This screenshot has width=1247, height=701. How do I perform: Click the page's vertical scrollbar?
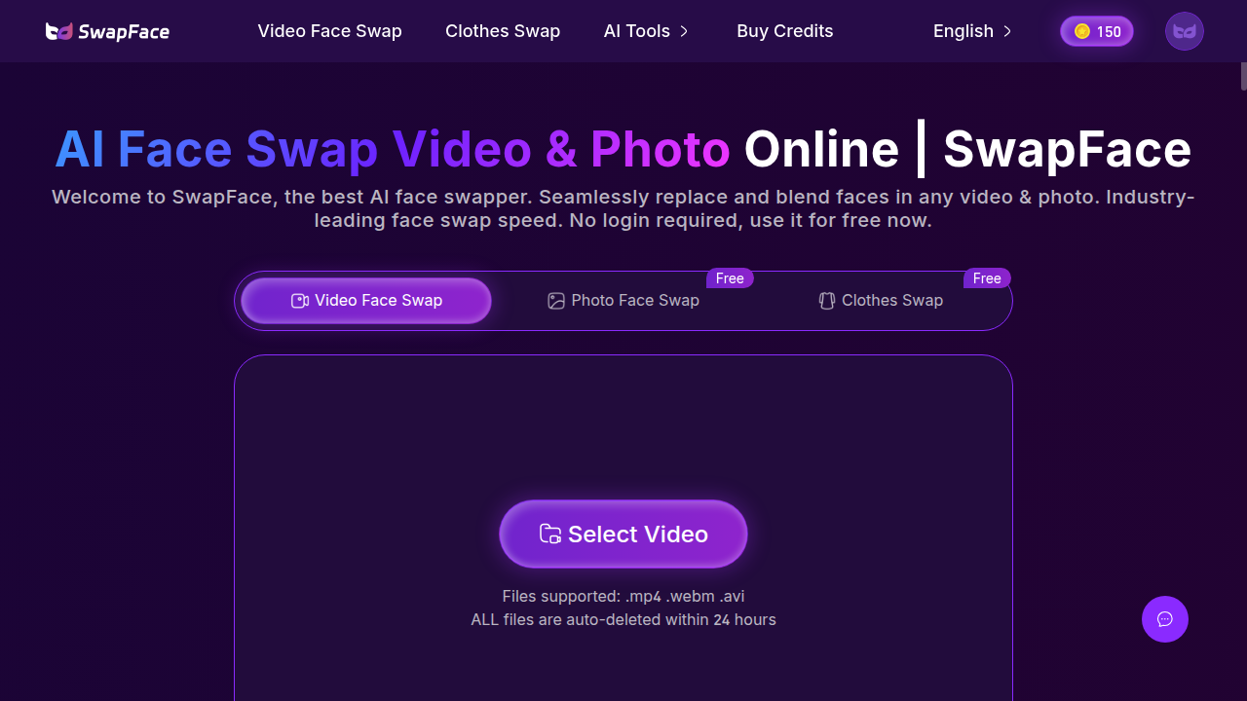(1242, 76)
